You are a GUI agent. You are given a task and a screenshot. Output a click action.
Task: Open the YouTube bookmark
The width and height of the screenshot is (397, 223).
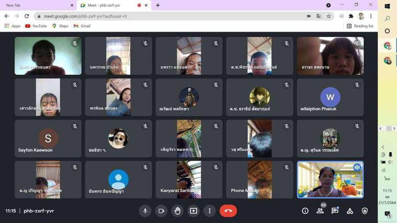36,26
